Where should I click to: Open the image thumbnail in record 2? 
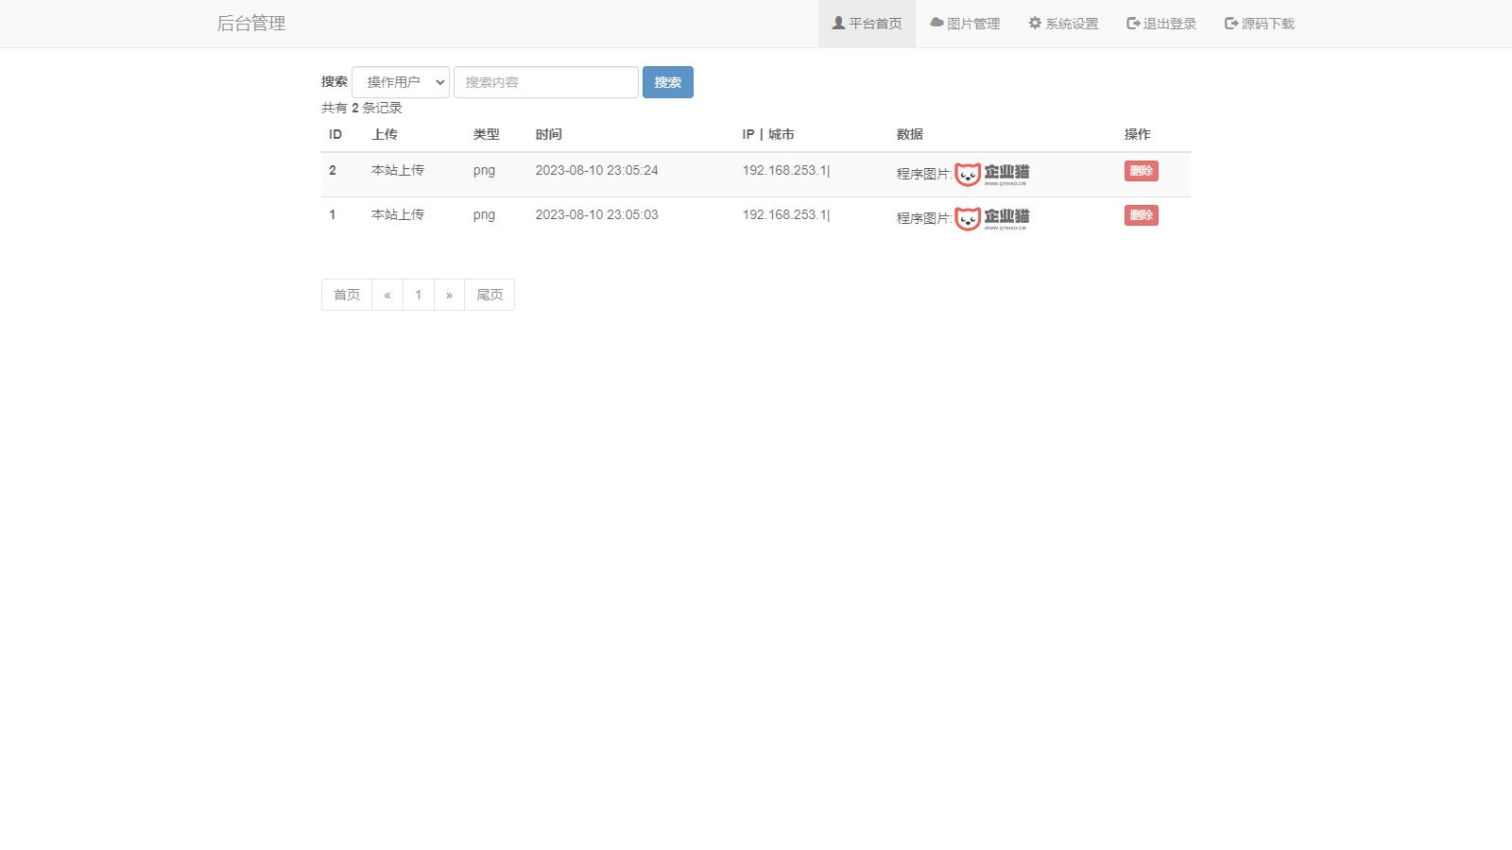991,174
